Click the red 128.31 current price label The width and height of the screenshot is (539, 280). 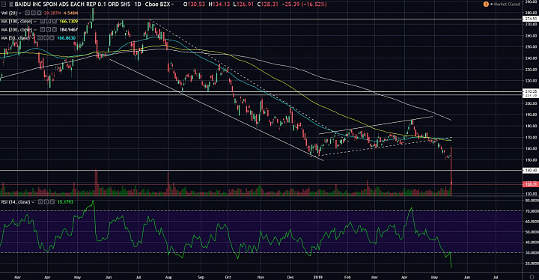(x=530, y=184)
